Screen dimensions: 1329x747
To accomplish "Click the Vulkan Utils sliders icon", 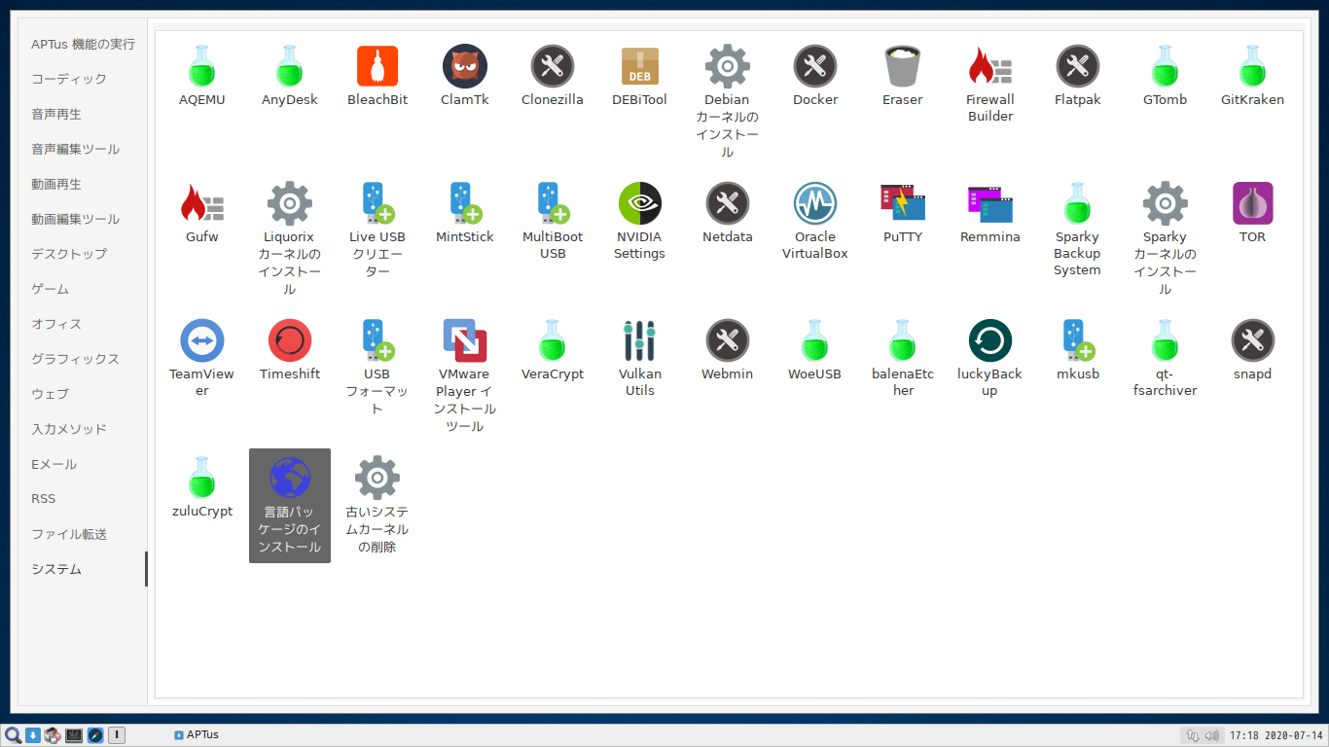I will click(x=640, y=340).
